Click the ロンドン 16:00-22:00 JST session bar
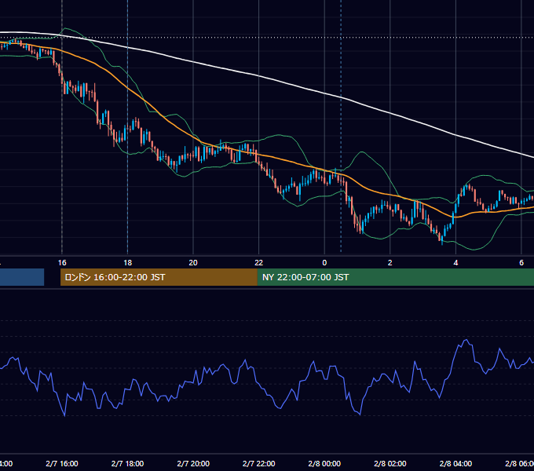This screenshot has height=471, width=534. click(x=159, y=277)
